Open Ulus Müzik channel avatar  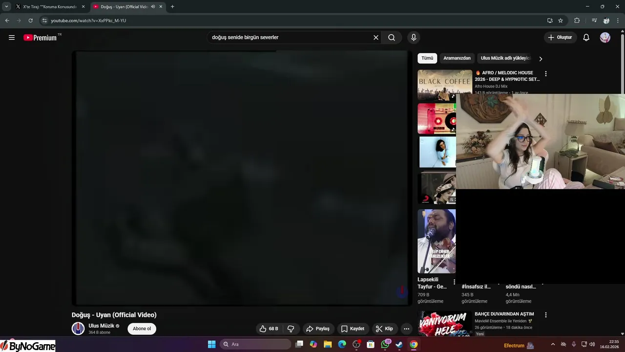click(x=78, y=329)
